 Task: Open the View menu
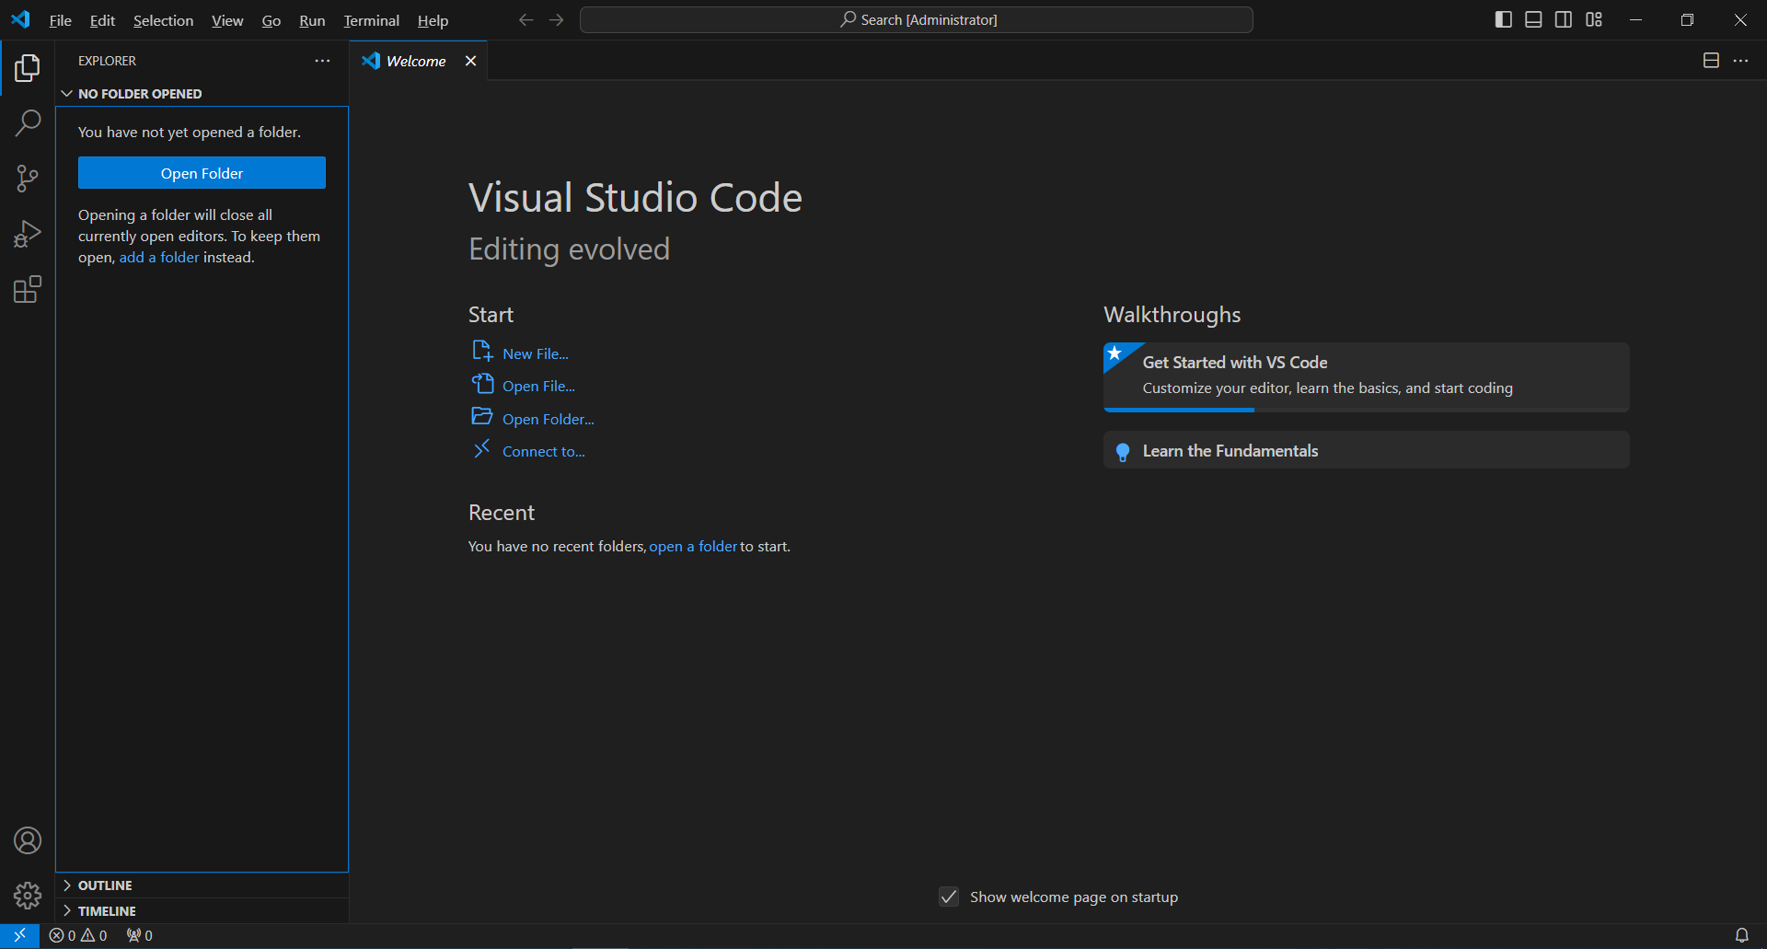pyautogui.click(x=227, y=20)
